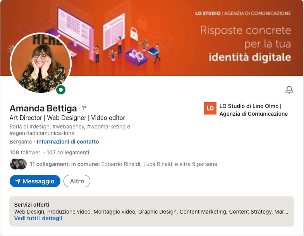Click Vedi tutti i dettagli link
The image size is (304, 236).
tap(38, 218)
